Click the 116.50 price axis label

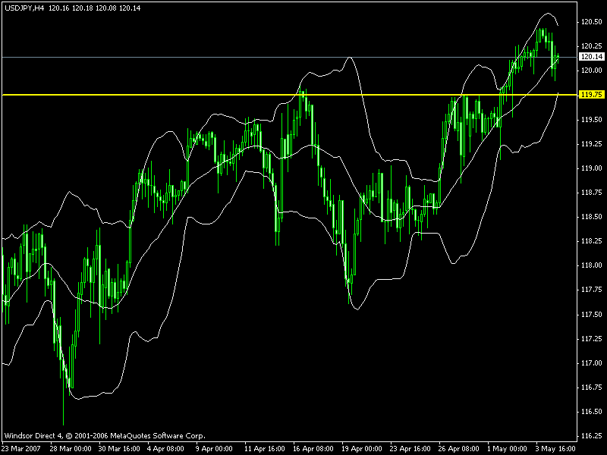(592, 412)
